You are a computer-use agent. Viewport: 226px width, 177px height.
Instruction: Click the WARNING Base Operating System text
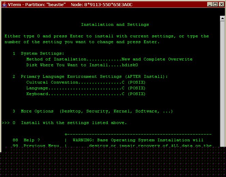coord(138,140)
